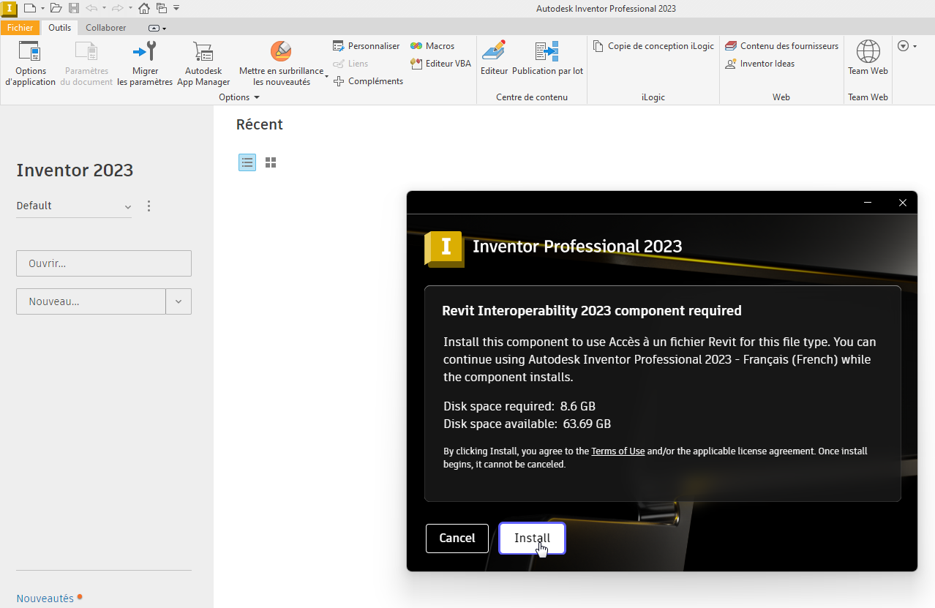Open the dropdown arrow beside the New file icon

pos(42,8)
